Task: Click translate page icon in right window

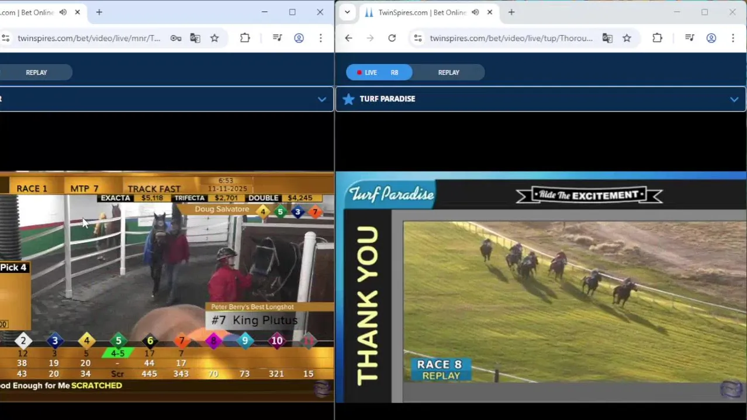Action: [607, 38]
